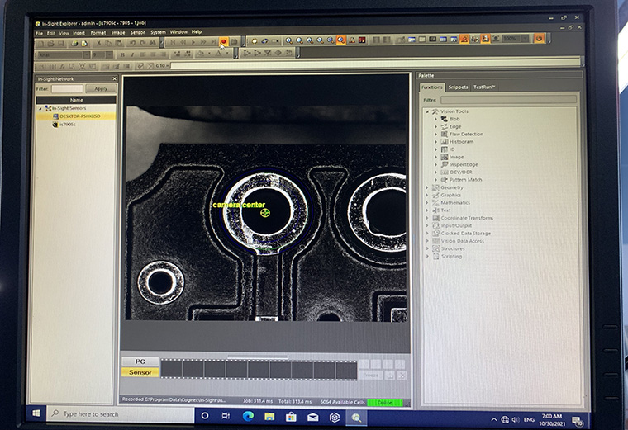Screen dimensions: 628x430
Task: Collapse the Vision Tools category
Action: 427,111
